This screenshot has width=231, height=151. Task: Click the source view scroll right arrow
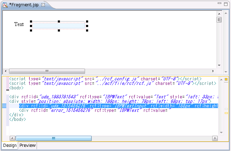215,138
